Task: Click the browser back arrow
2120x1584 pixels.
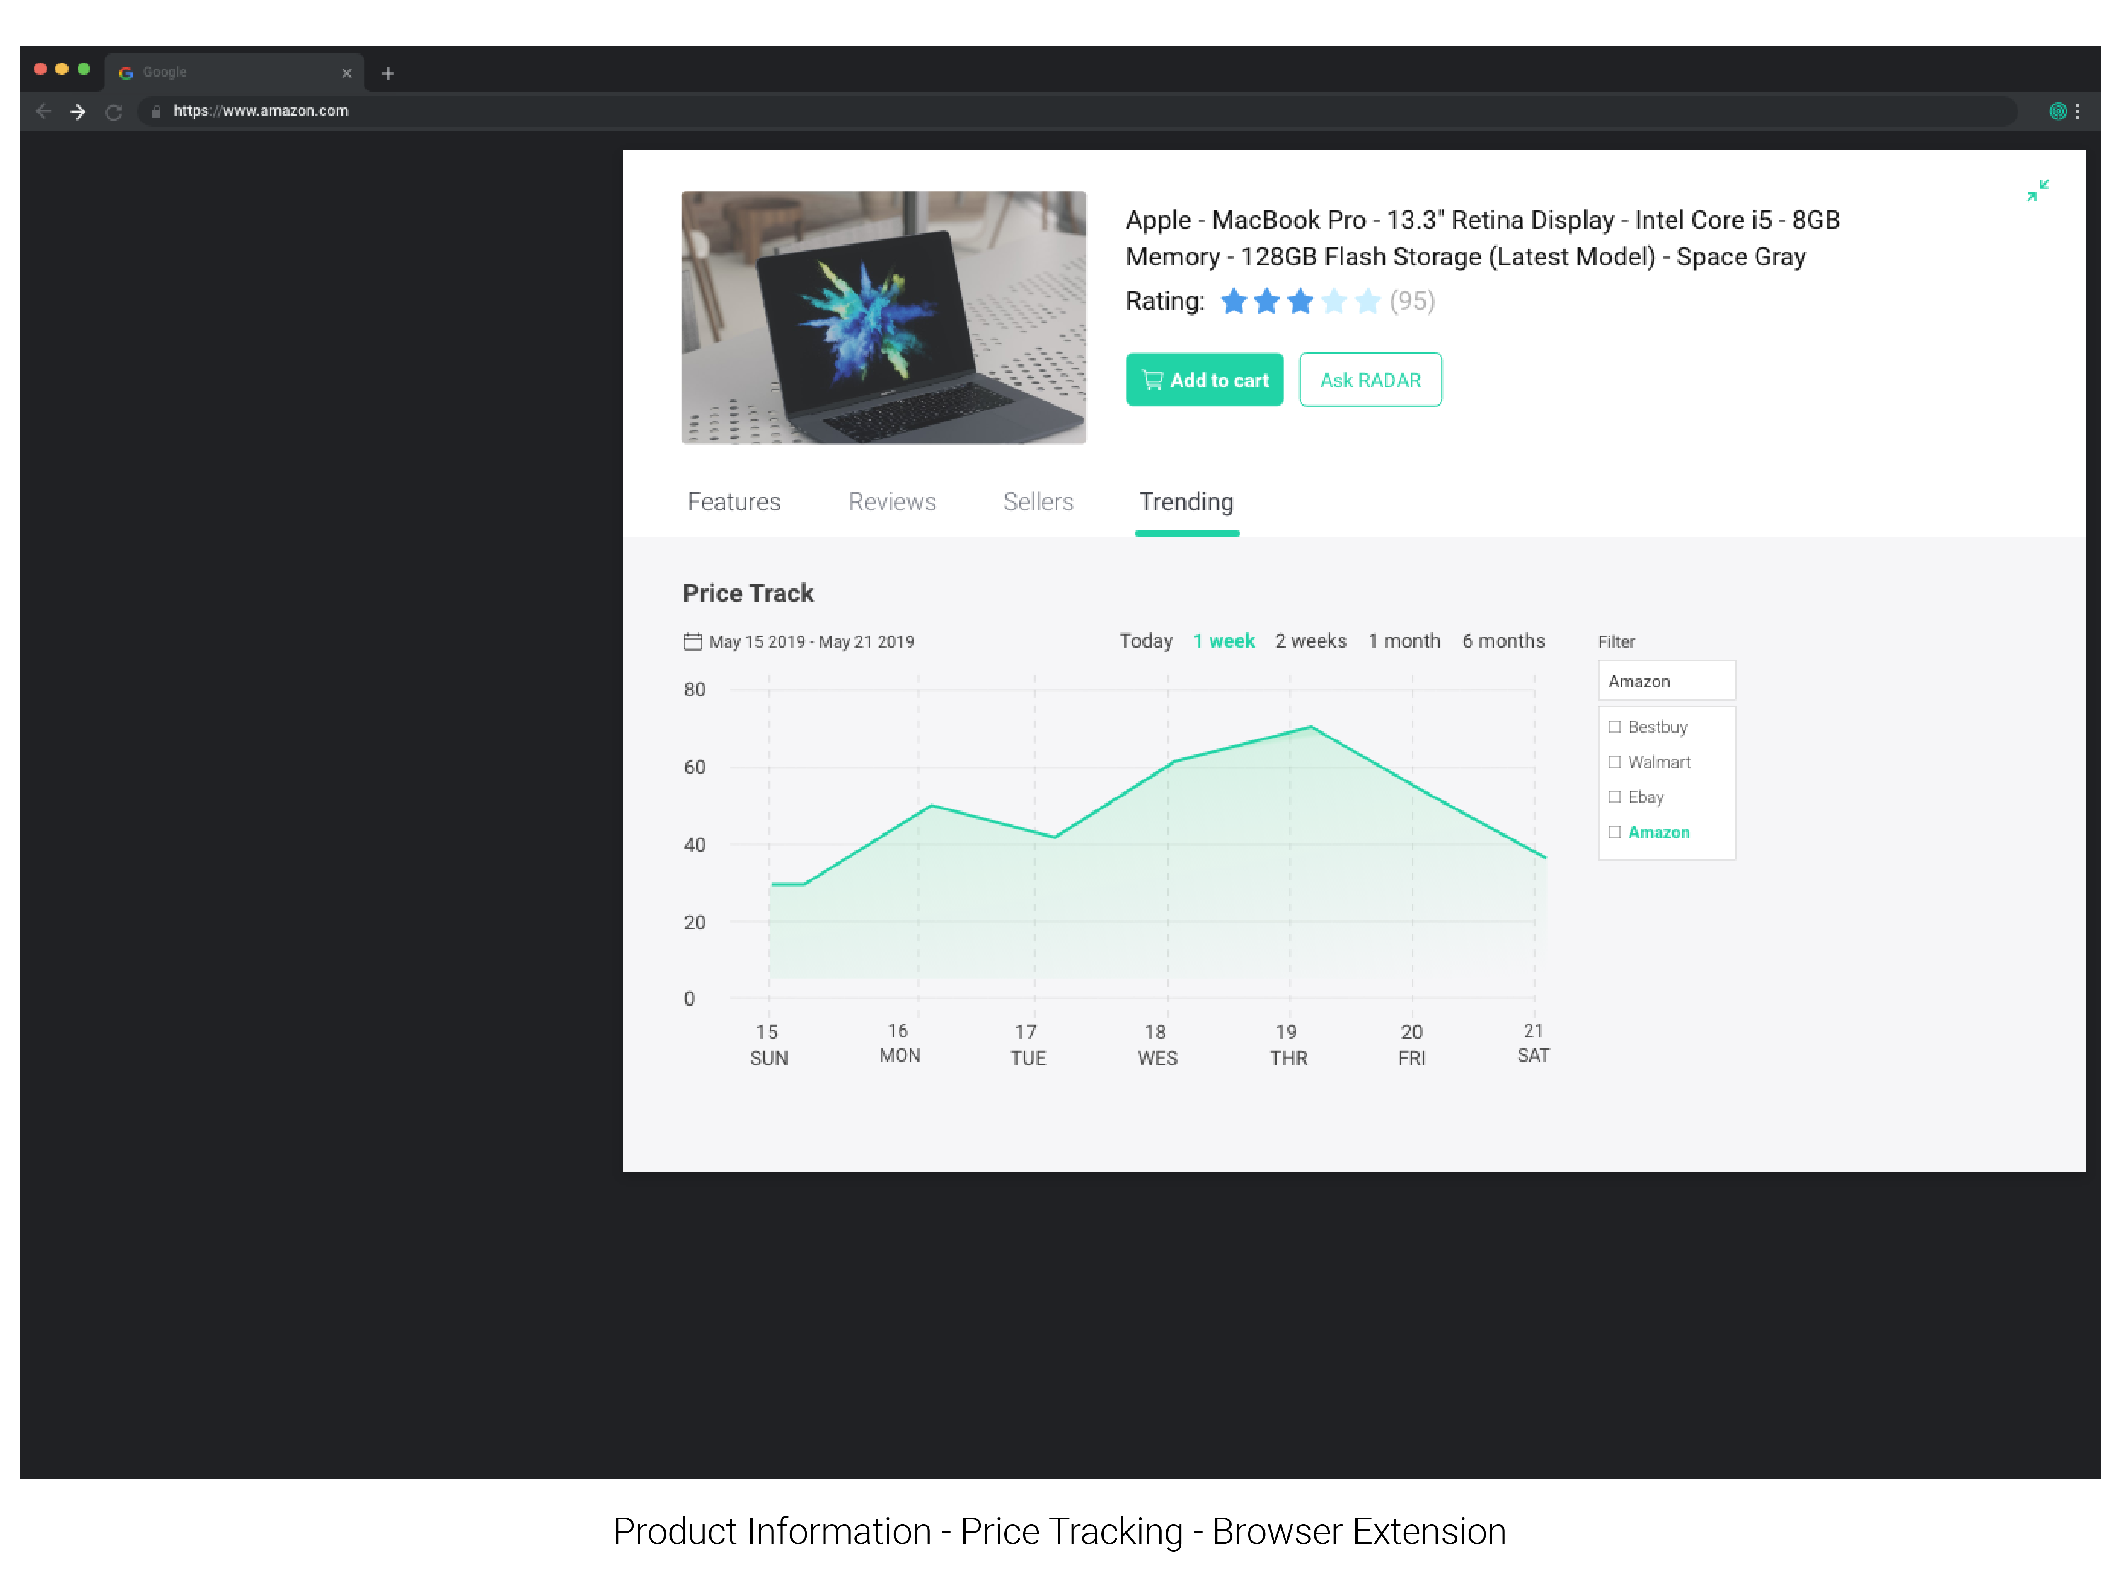Action: pos(43,111)
